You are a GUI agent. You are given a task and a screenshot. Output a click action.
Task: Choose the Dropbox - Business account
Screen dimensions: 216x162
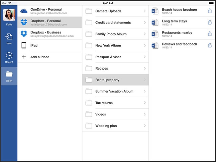(x=50, y=34)
